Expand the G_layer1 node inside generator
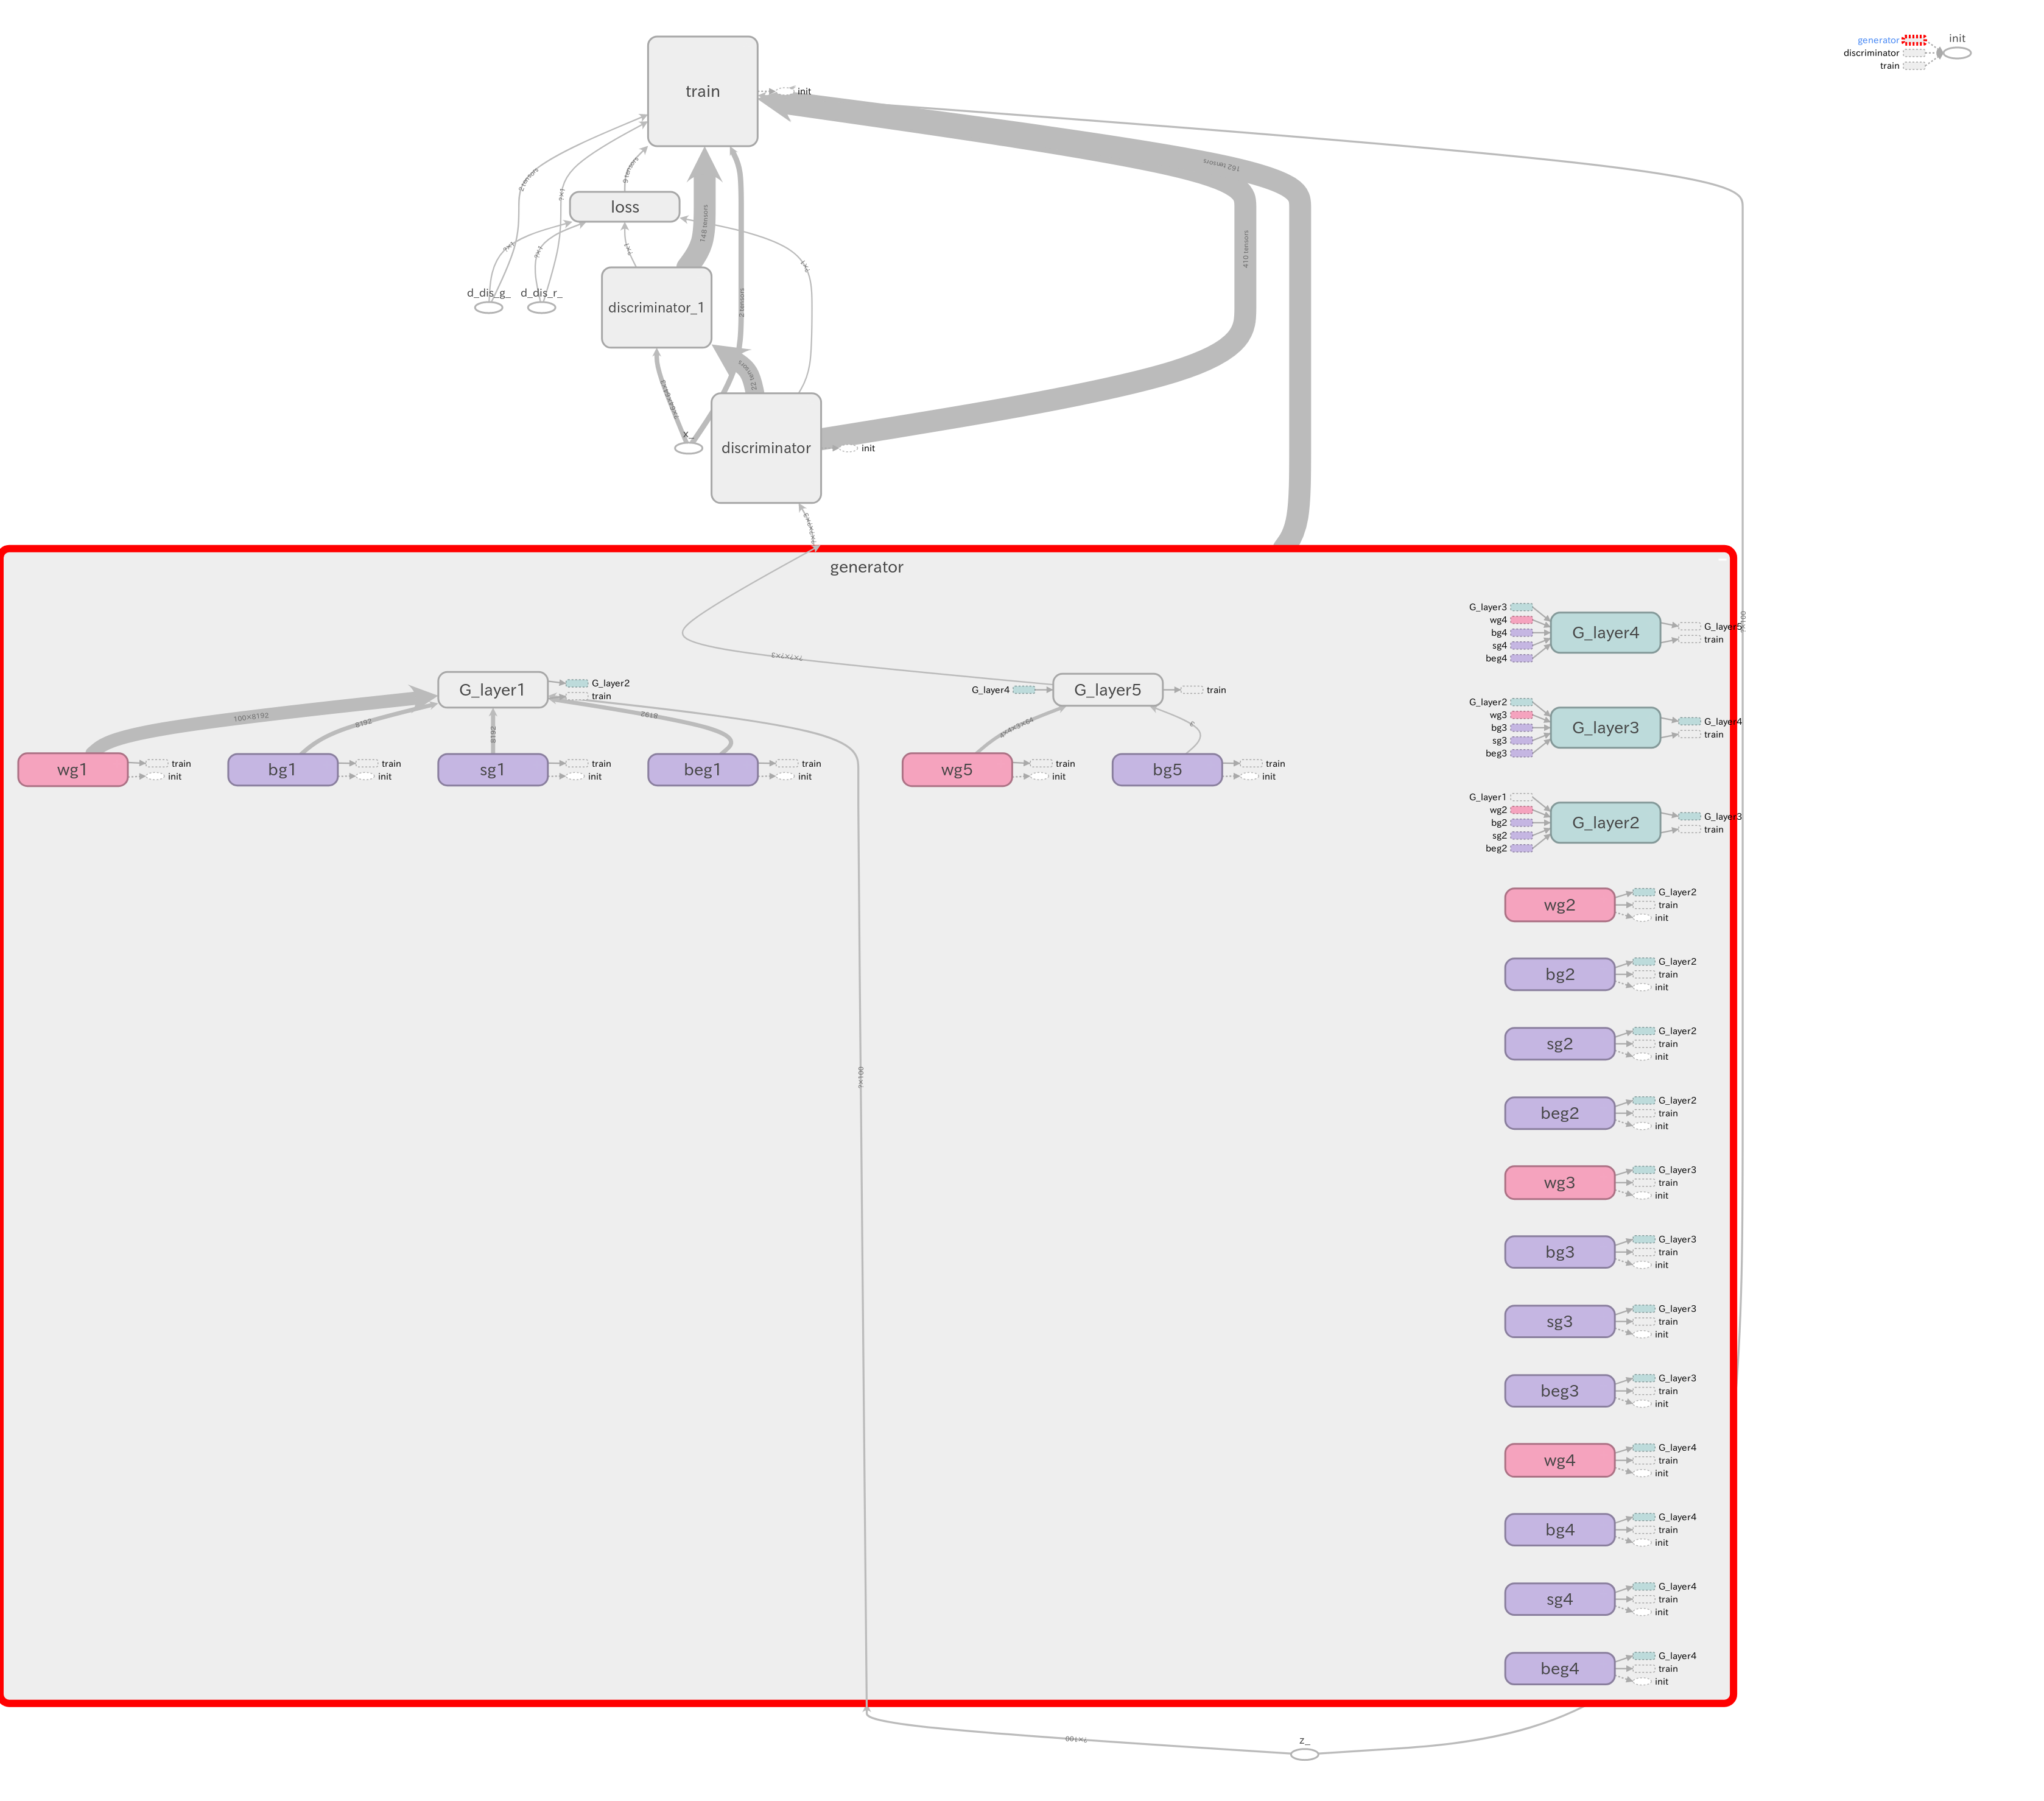 [x=492, y=689]
